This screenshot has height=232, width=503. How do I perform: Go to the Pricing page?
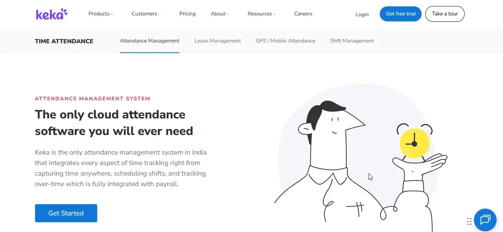pos(187,14)
